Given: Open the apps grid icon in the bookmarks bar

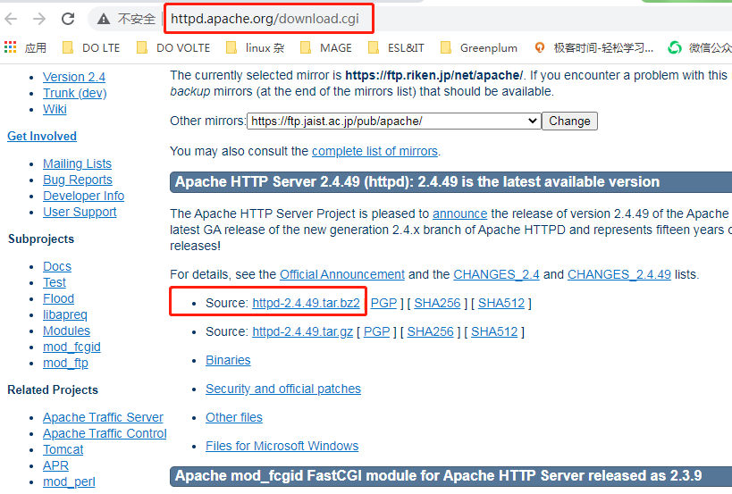Looking at the screenshot, I should click(10, 47).
